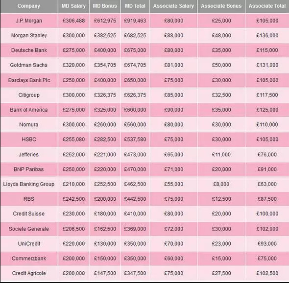Select Credit Suisse's Associate Salary £80,000
The height and width of the screenshot is (283, 289).
coord(174,214)
